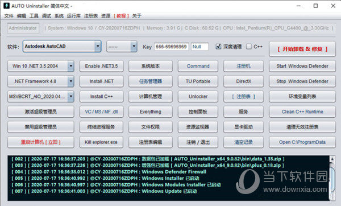
Task: Open 资源监视器 resource monitor
Action: point(198,127)
